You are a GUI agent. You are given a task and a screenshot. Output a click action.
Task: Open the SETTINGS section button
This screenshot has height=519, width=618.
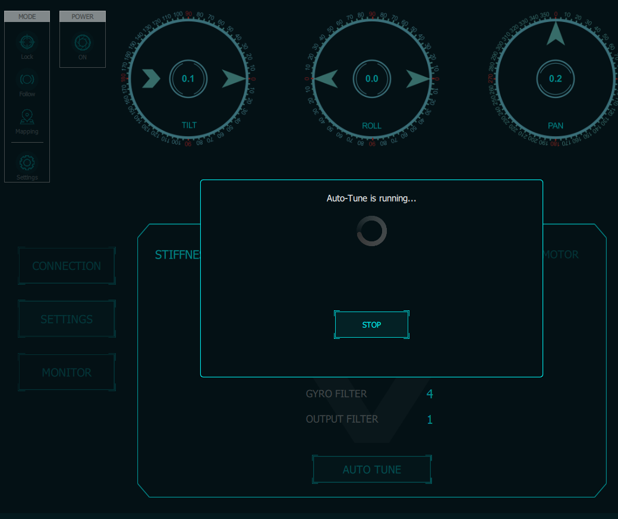[x=67, y=319]
